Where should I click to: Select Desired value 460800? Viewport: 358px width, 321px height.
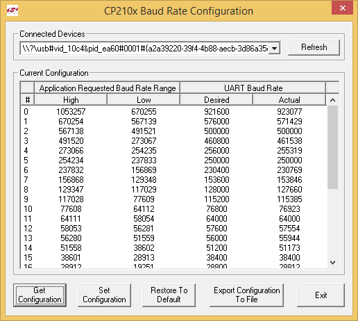[216, 141]
